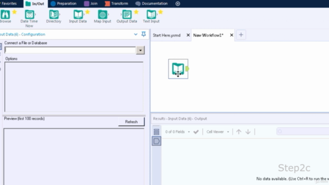Open the Preparation tool category
The width and height of the screenshot is (329, 185).
(64, 4)
